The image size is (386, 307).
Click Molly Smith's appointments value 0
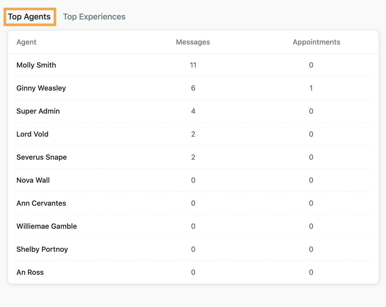click(x=311, y=65)
